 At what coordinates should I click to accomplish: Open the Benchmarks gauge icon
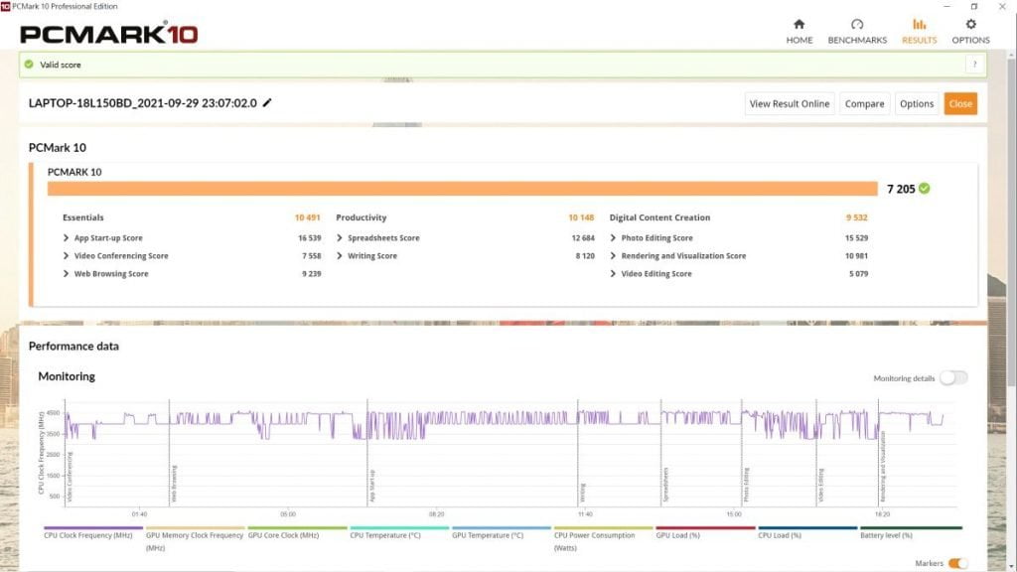[x=857, y=25]
